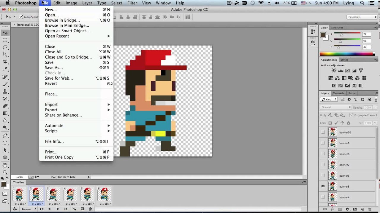Screen dimensions: 380x213
Task: Click the Photo Filter adjustment icon
Action: click(351, 78)
